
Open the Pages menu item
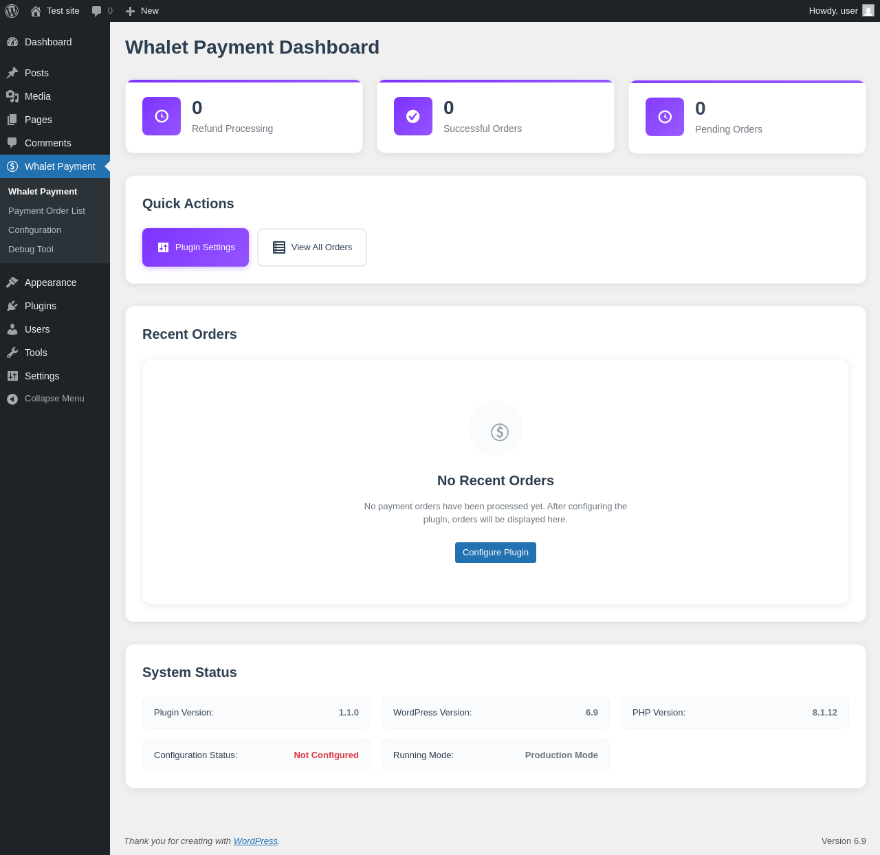click(55, 120)
